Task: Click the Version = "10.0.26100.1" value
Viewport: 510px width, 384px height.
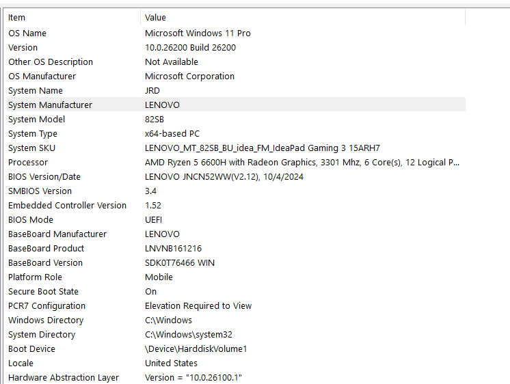Action: coord(193,377)
